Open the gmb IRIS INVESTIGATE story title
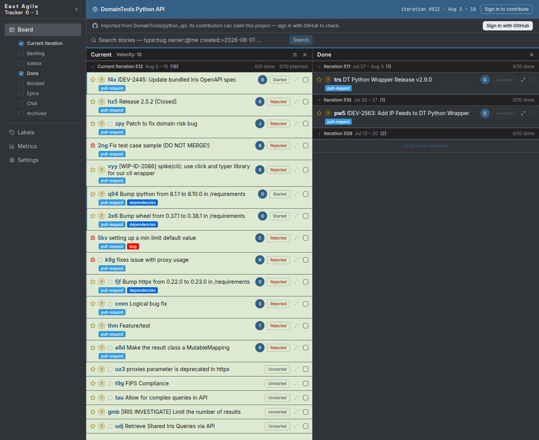The height and width of the screenshot is (440, 539). (181, 412)
